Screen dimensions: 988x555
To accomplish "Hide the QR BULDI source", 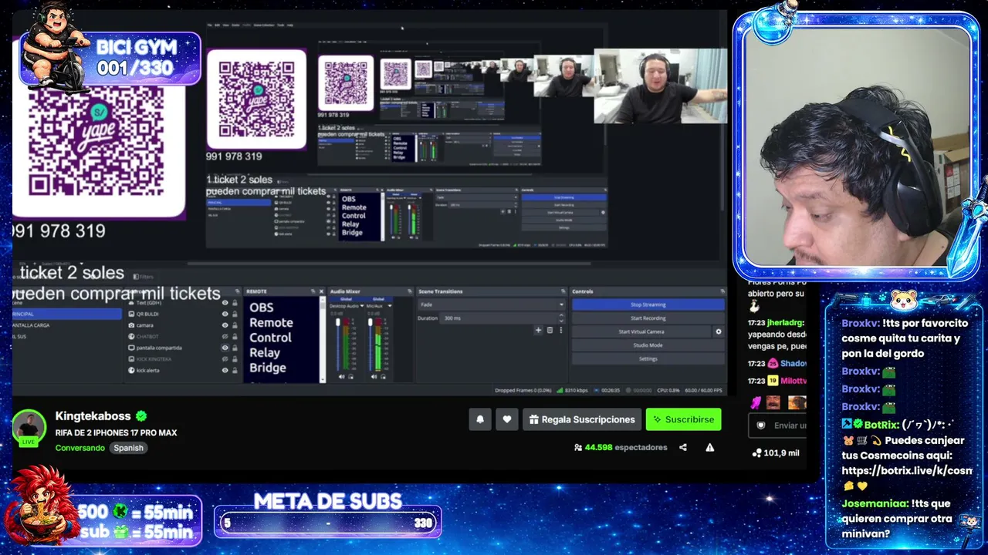I will coord(225,314).
